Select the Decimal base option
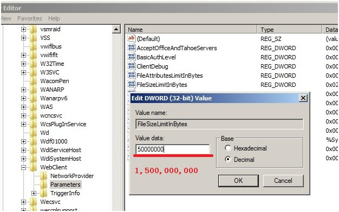Screen dimensions: 339x212 [x=227, y=160]
